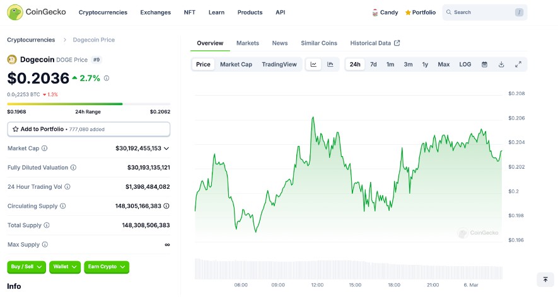The width and height of the screenshot is (558, 297).
Task: Open the Earn Crypto dropdown
Action: pos(106,267)
